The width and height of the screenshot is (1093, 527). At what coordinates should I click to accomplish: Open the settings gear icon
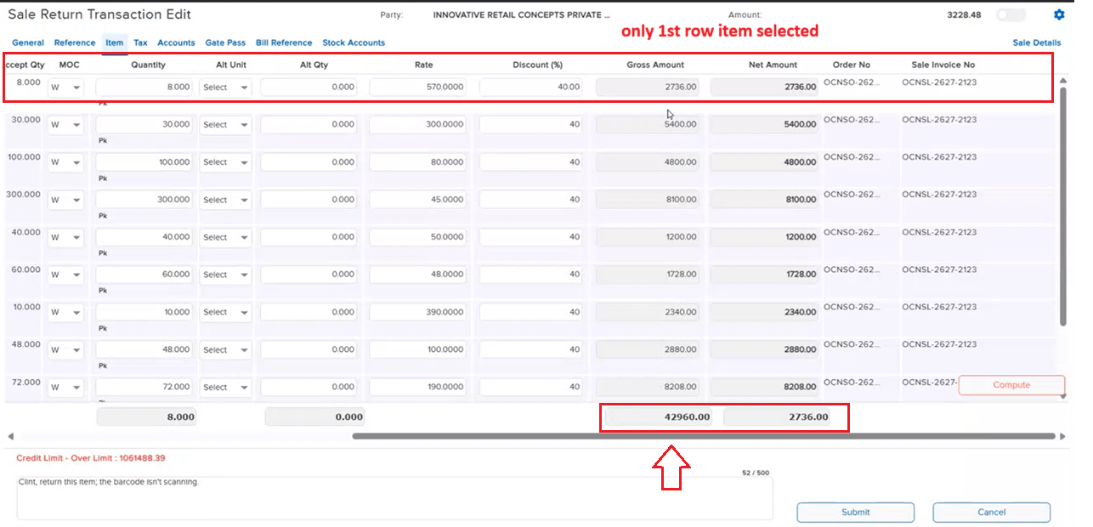pyautogui.click(x=1058, y=14)
